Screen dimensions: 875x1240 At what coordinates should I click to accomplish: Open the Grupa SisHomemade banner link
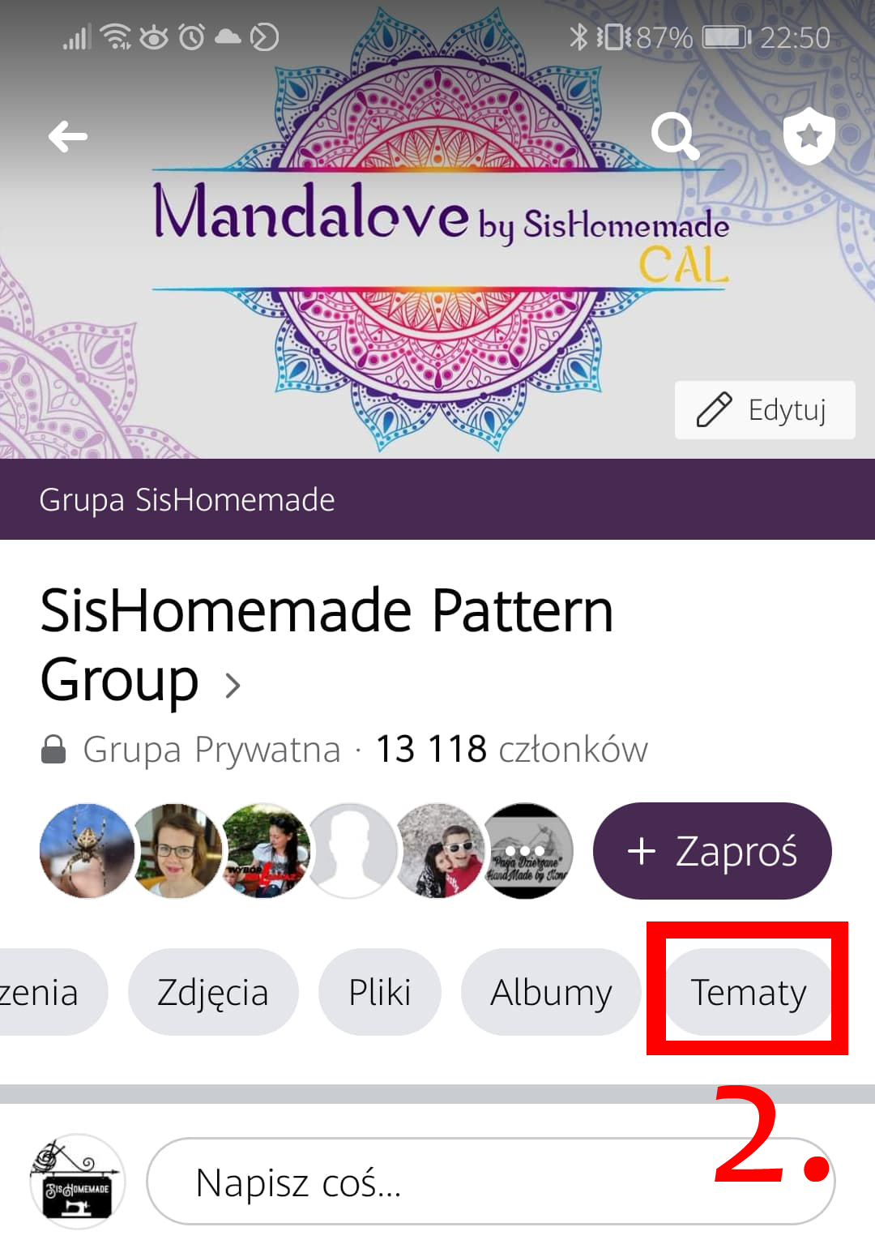pos(187,499)
